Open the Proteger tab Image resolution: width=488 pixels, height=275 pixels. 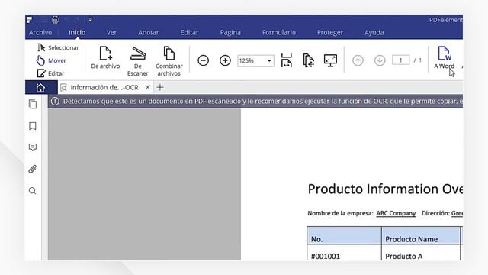click(x=330, y=32)
